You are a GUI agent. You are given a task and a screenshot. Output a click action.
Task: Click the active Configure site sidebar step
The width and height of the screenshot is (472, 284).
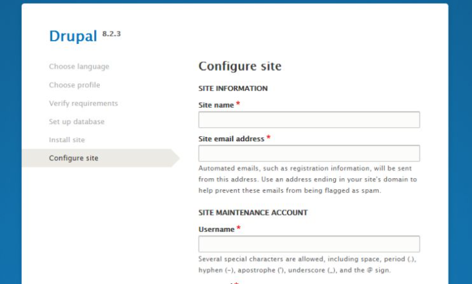tap(74, 158)
